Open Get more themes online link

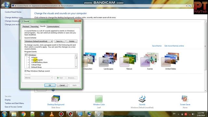coord(174,46)
